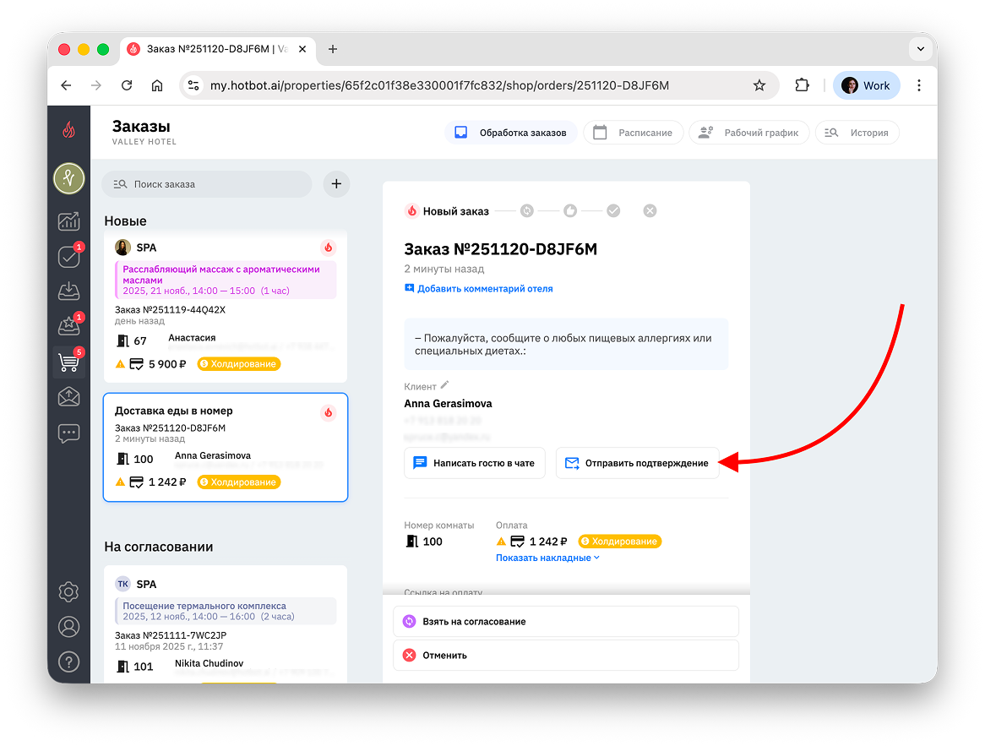Image resolution: width=985 pixels, height=746 pixels.
Task: Expand 'Показать накладные' dropdown
Action: (x=547, y=558)
